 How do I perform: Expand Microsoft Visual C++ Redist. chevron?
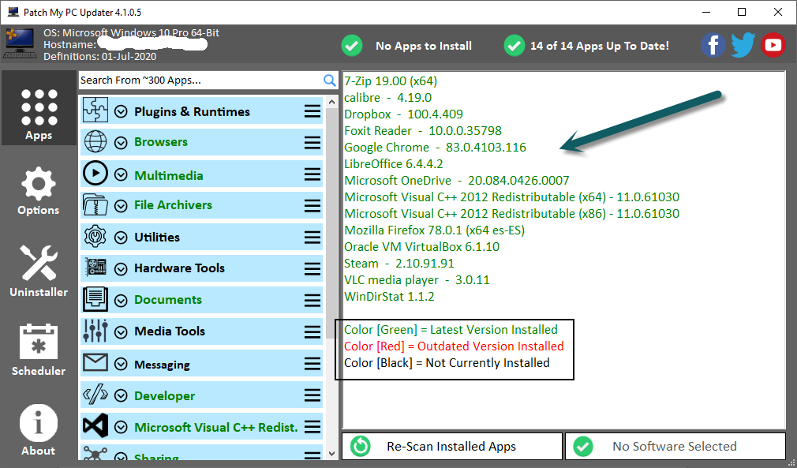[121, 428]
